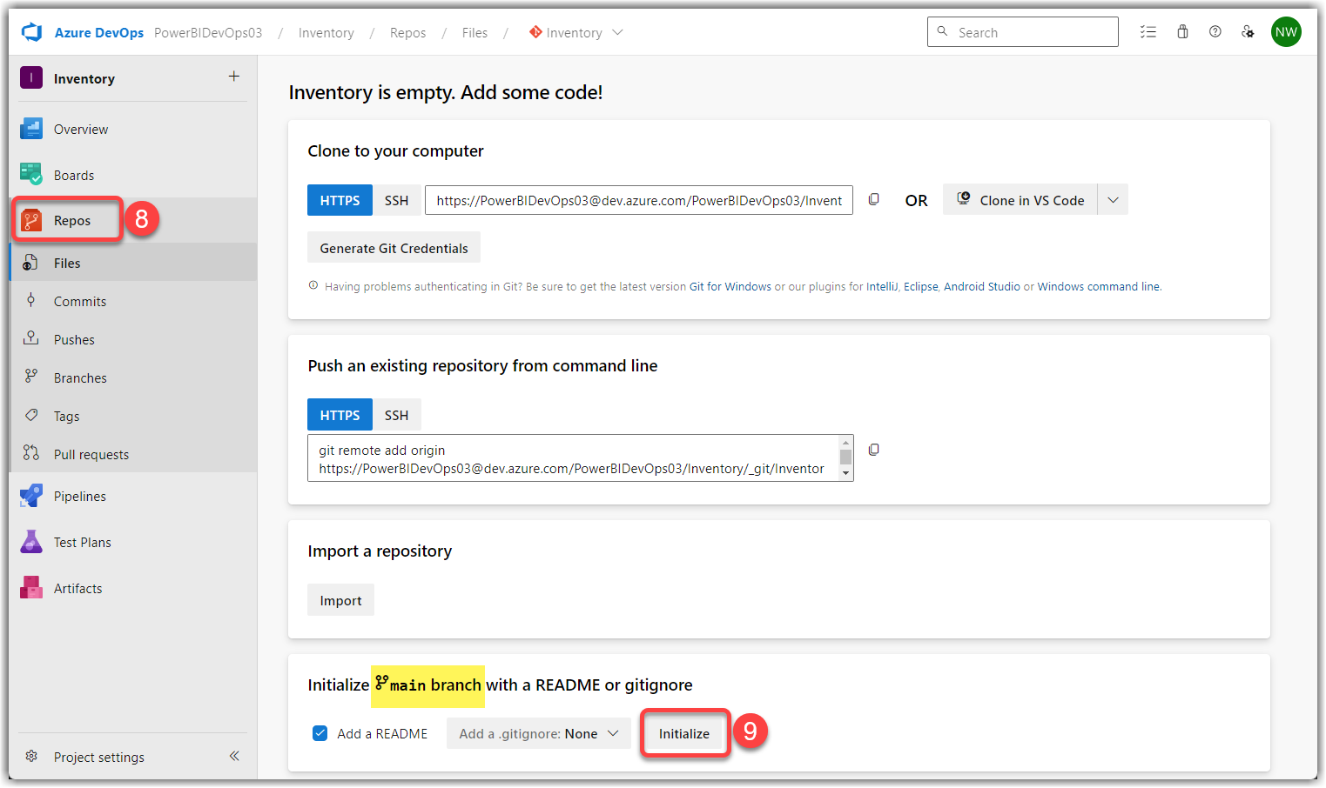Select SSH tab in Push section
1326x788 pixels.
(x=396, y=415)
